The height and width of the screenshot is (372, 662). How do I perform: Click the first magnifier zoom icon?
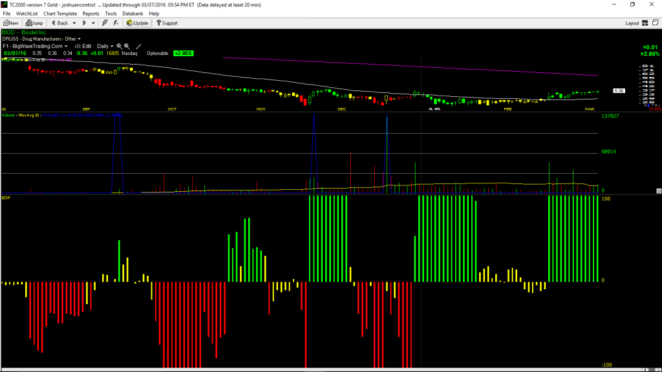[x=120, y=46]
